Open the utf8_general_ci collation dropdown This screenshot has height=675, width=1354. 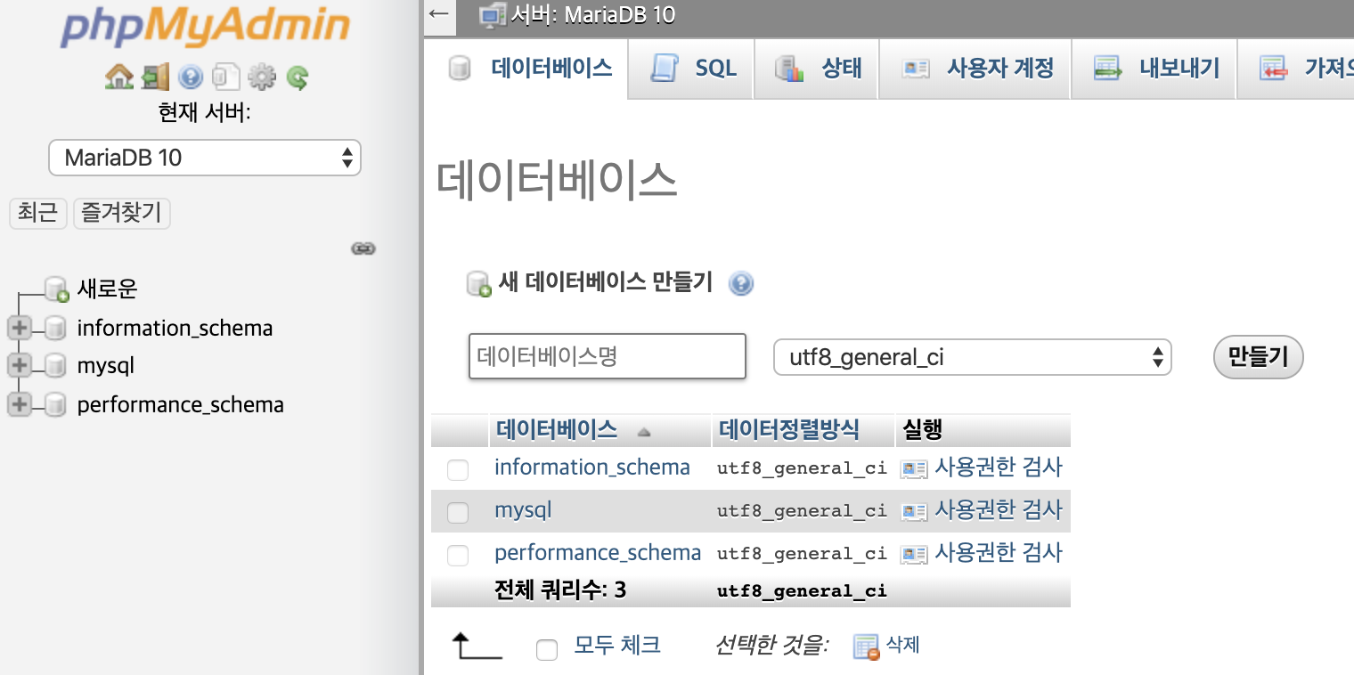972,358
